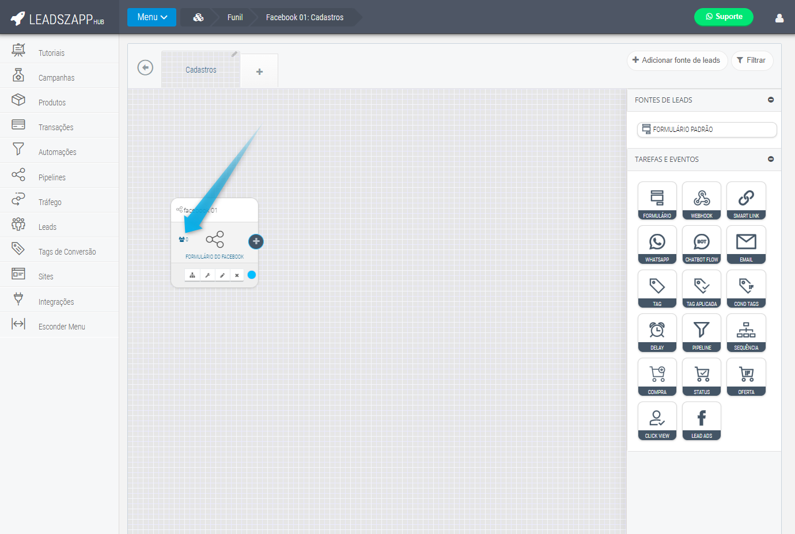The height and width of the screenshot is (534, 795).
Task: Select the Formulário Padrão lead source
Action: click(x=706, y=130)
